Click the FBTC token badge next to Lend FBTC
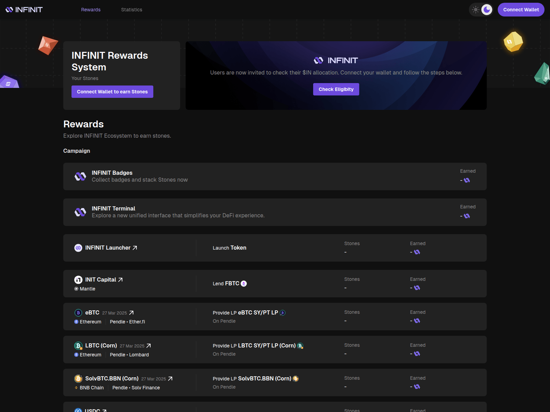Viewport: 550px width, 412px height. tap(244, 284)
